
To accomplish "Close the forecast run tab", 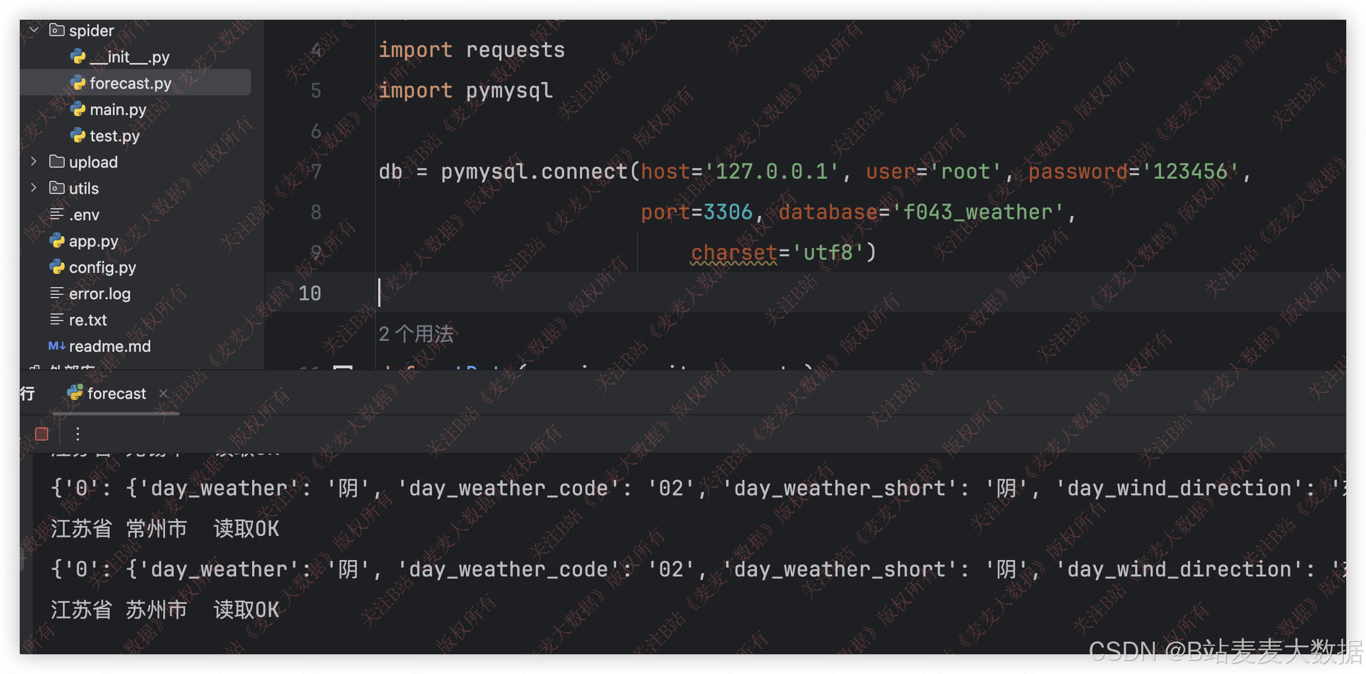I will click(163, 393).
